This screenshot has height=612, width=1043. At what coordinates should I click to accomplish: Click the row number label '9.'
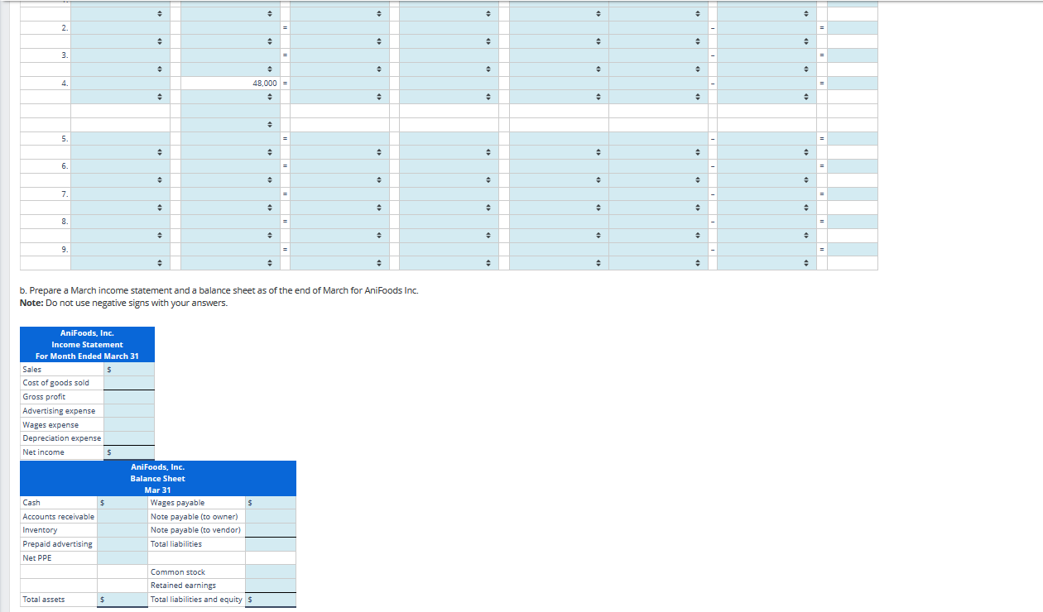(65, 249)
